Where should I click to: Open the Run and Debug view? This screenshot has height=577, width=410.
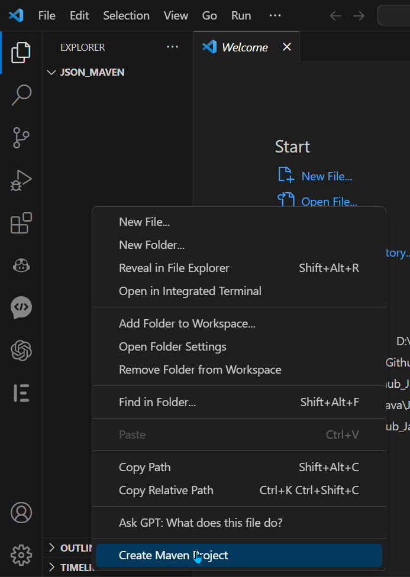click(x=21, y=180)
